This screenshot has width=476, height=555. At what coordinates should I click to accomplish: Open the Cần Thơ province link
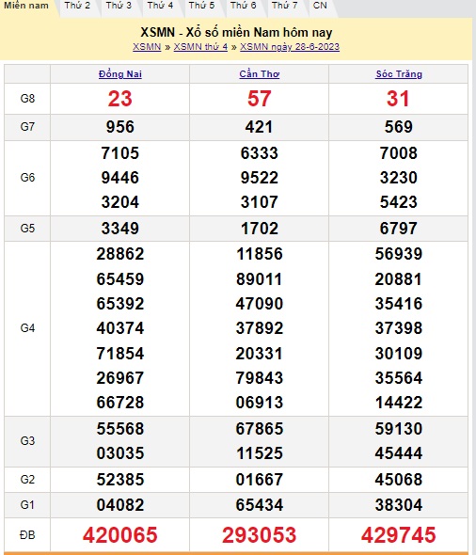[x=260, y=74]
